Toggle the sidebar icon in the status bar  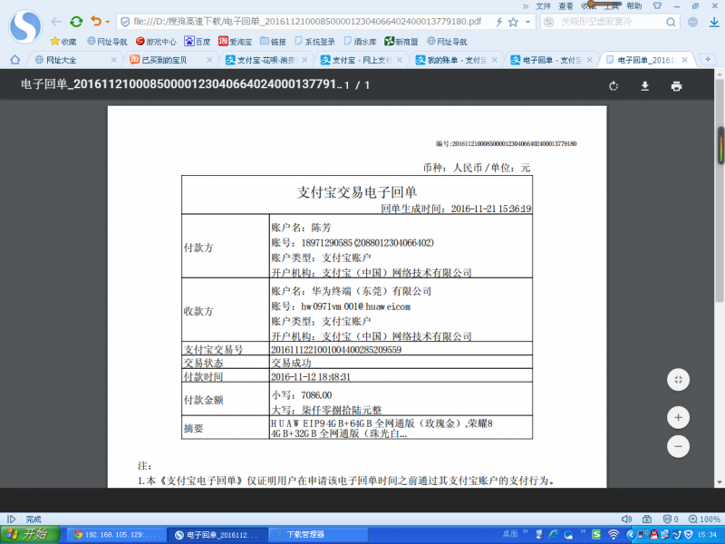click(12, 519)
